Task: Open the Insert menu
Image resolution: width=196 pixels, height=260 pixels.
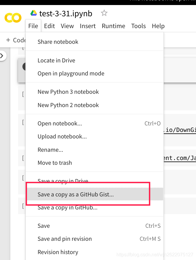Action: [88, 26]
